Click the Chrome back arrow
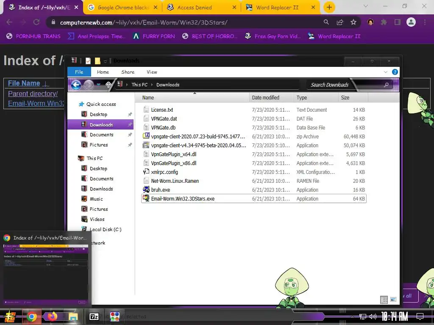The image size is (434, 325). click(x=9, y=22)
